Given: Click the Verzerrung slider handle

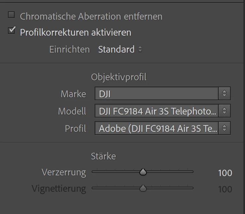Looking at the screenshot, I should (x=143, y=172).
